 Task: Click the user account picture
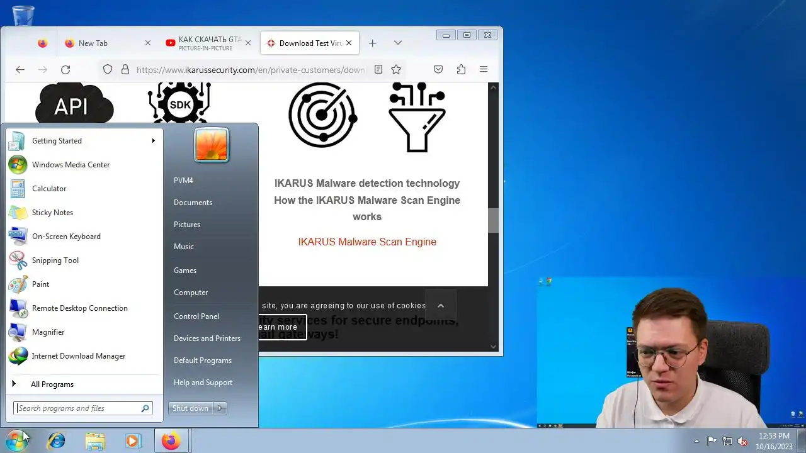[212, 145]
